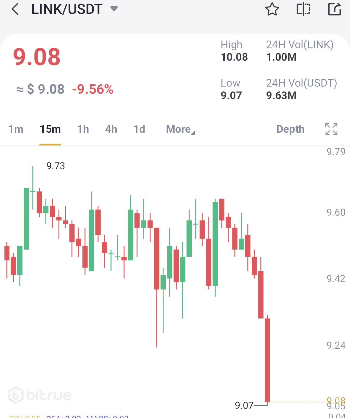Viewport: 350px width, 418px height.
Task: Select the 4h chart interval
Action: (111, 129)
